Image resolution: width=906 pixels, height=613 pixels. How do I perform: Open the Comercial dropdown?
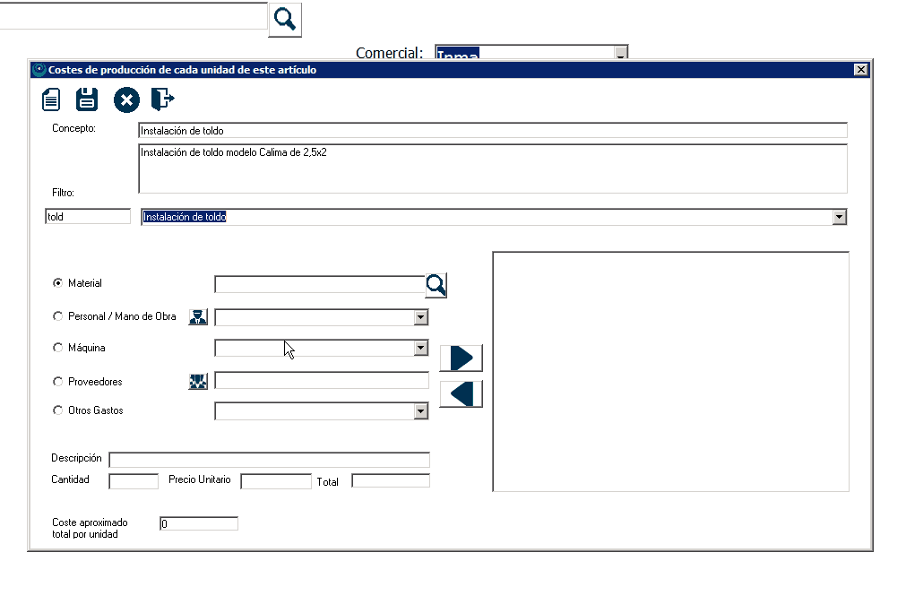(x=620, y=54)
